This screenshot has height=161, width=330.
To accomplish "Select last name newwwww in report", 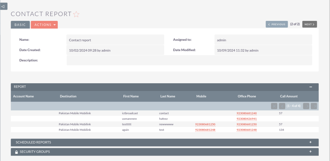I will (x=166, y=124).
